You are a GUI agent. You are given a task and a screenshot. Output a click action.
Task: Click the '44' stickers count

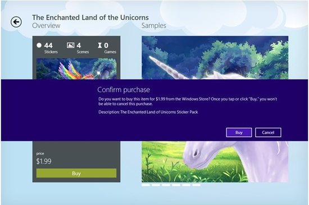click(x=48, y=45)
